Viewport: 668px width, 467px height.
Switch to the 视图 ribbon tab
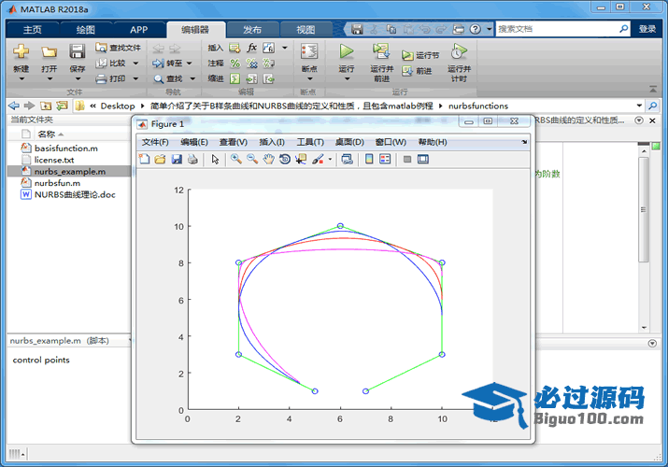tap(306, 29)
